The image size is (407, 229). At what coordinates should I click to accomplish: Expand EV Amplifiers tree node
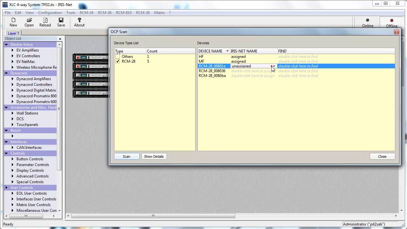(12, 50)
